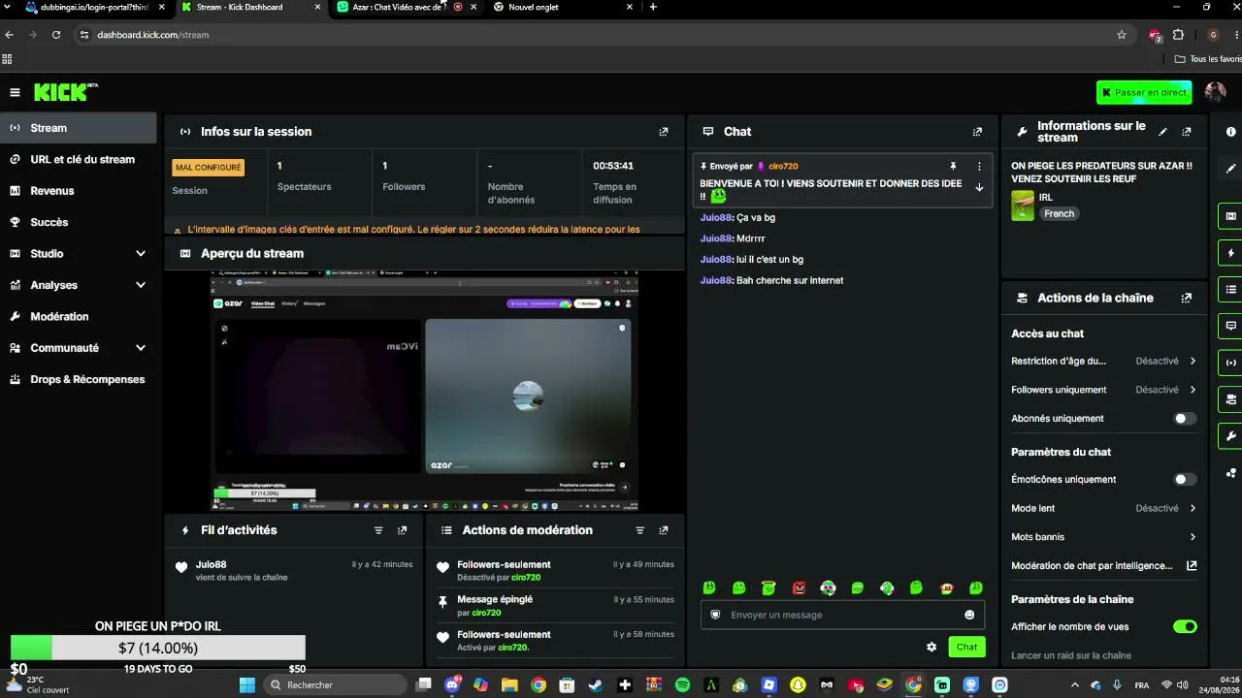This screenshot has height=698, width=1242.
Task: Open the user avatar menu
Action: coord(1215,92)
